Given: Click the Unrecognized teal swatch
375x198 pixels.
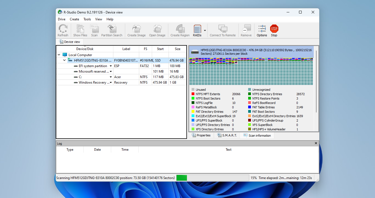Looking at the screenshot, I should 250,90.
